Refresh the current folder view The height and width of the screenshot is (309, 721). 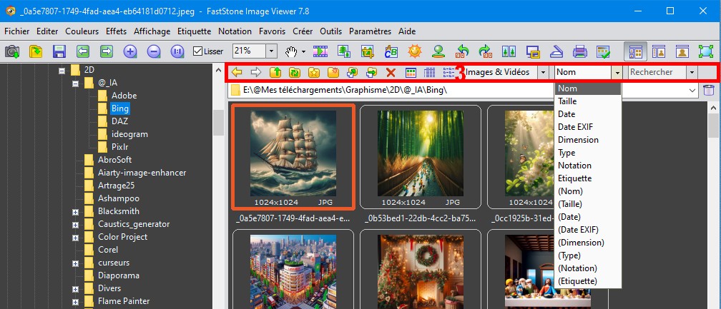coord(294,72)
